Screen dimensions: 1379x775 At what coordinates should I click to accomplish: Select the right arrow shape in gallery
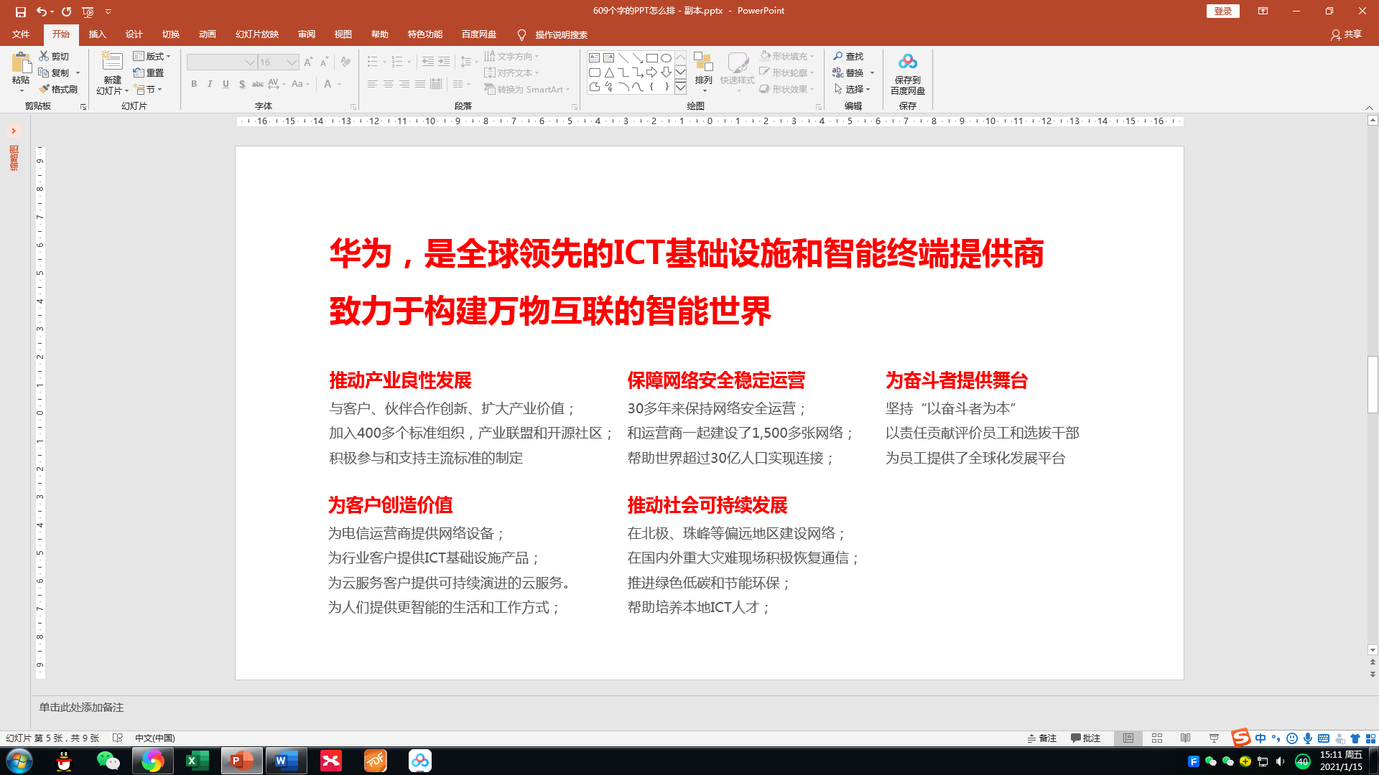pos(651,72)
